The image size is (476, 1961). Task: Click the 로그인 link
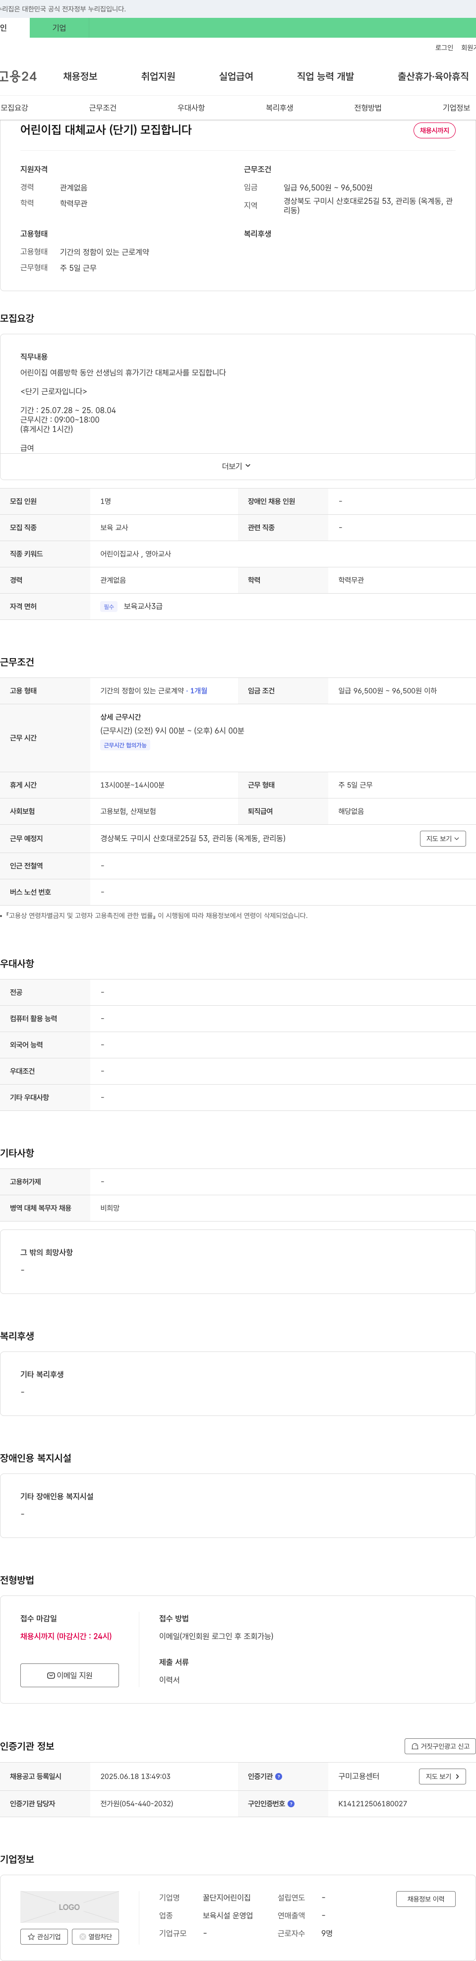click(x=444, y=48)
